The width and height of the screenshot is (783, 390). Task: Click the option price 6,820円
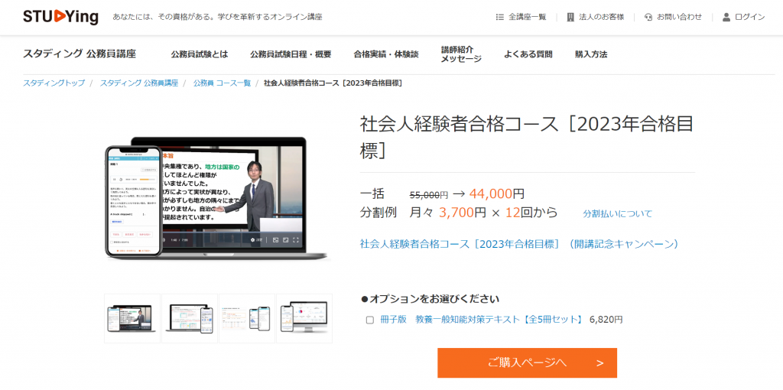coord(606,320)
